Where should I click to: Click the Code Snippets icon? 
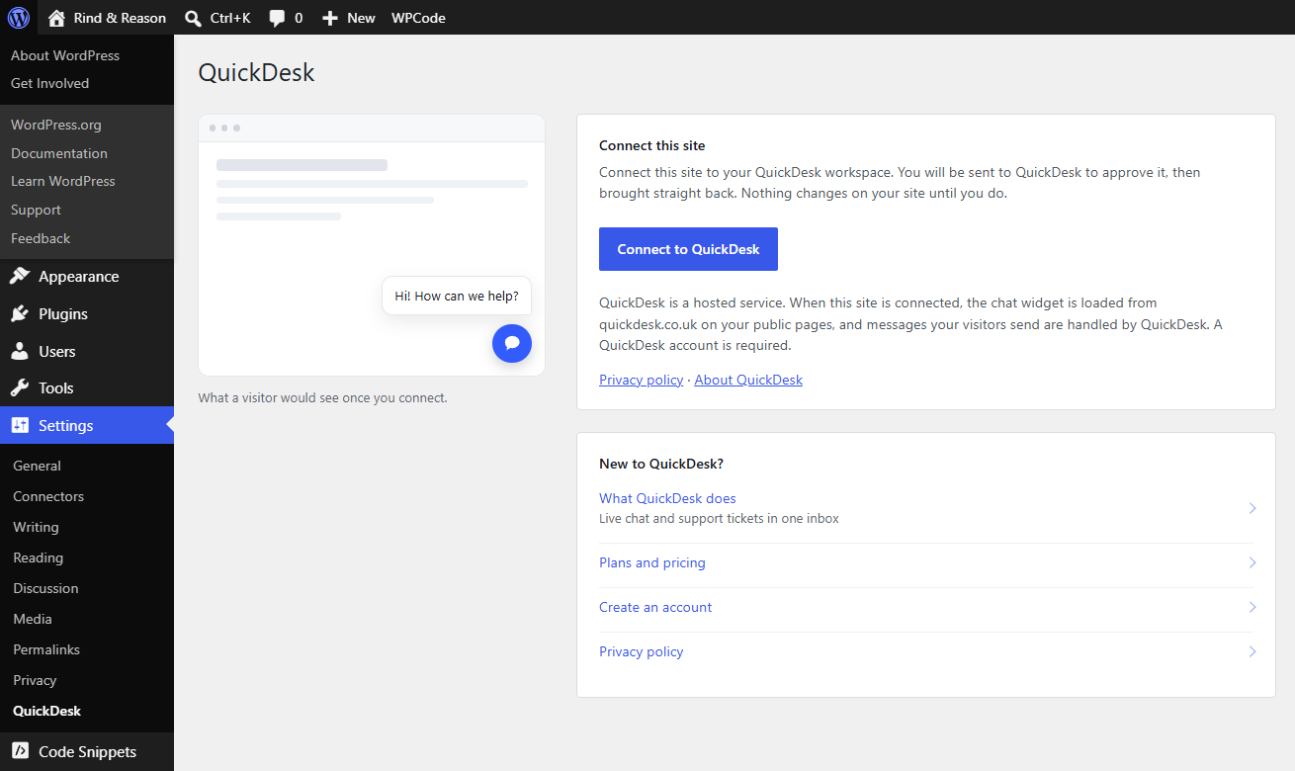point(20,752)
